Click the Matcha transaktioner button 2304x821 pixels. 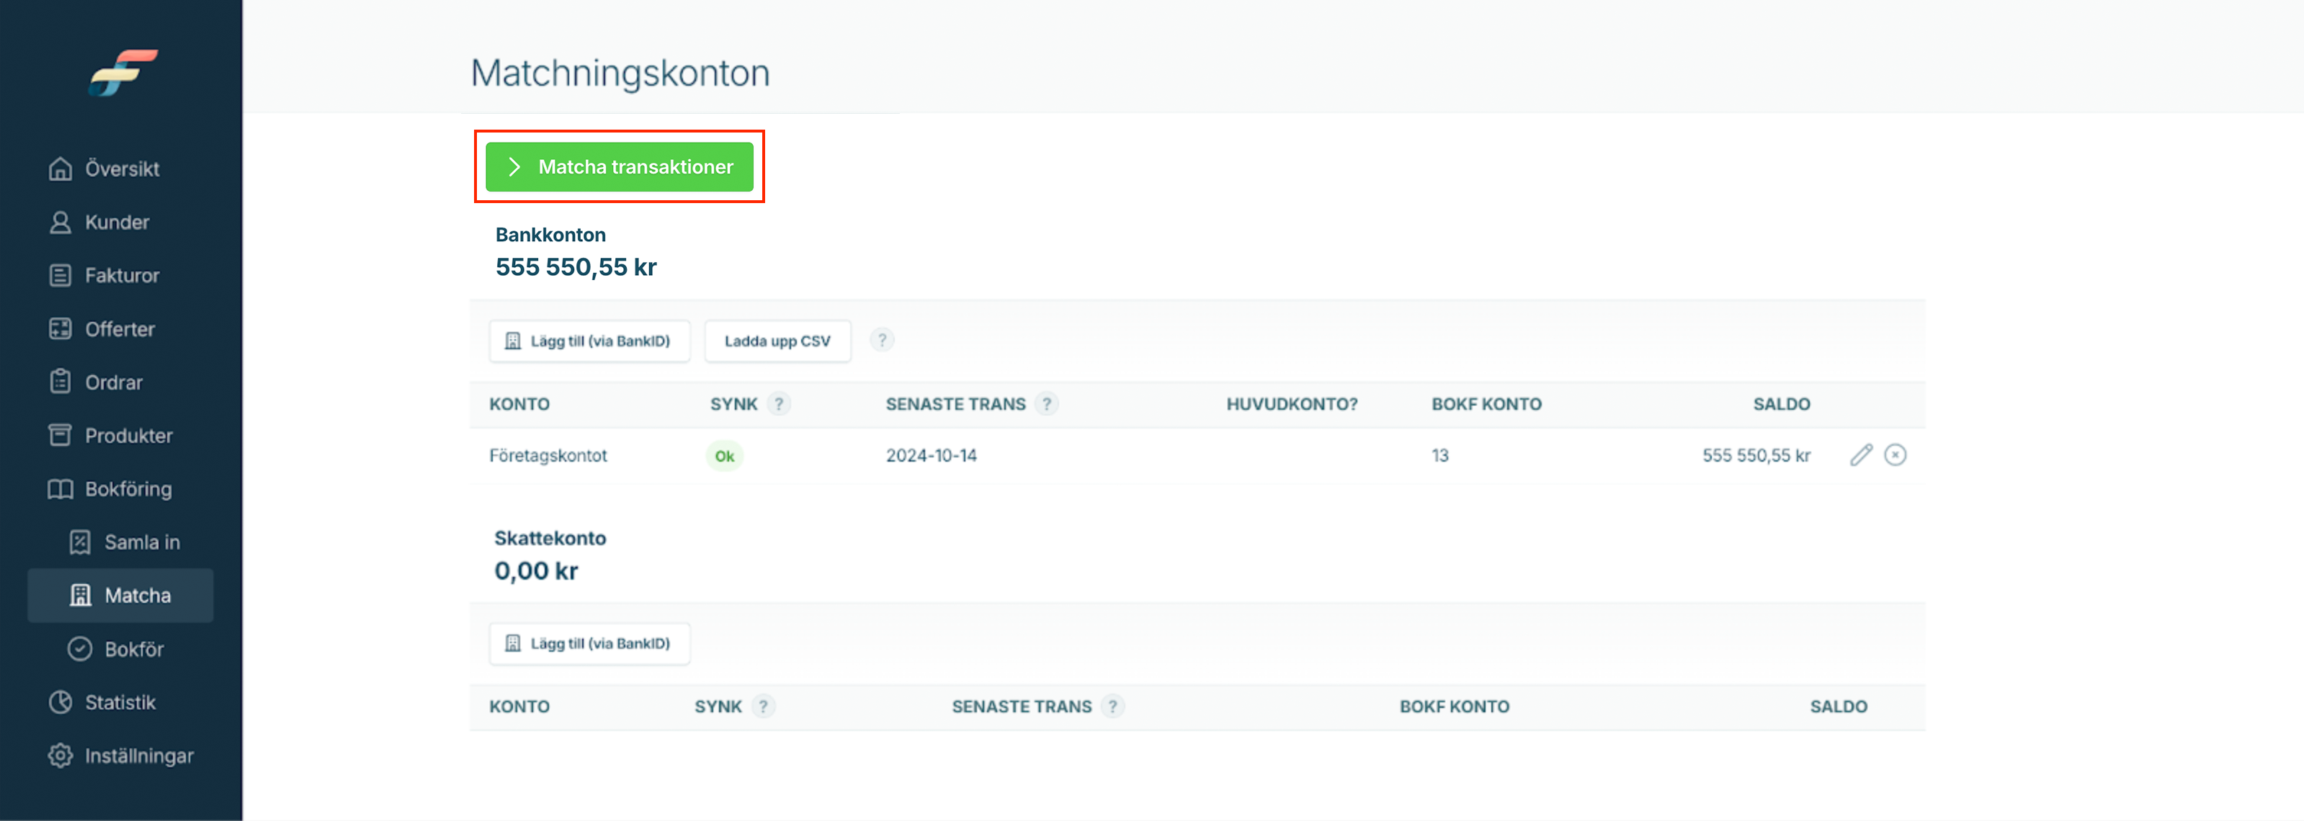click(x=619, y=166)
